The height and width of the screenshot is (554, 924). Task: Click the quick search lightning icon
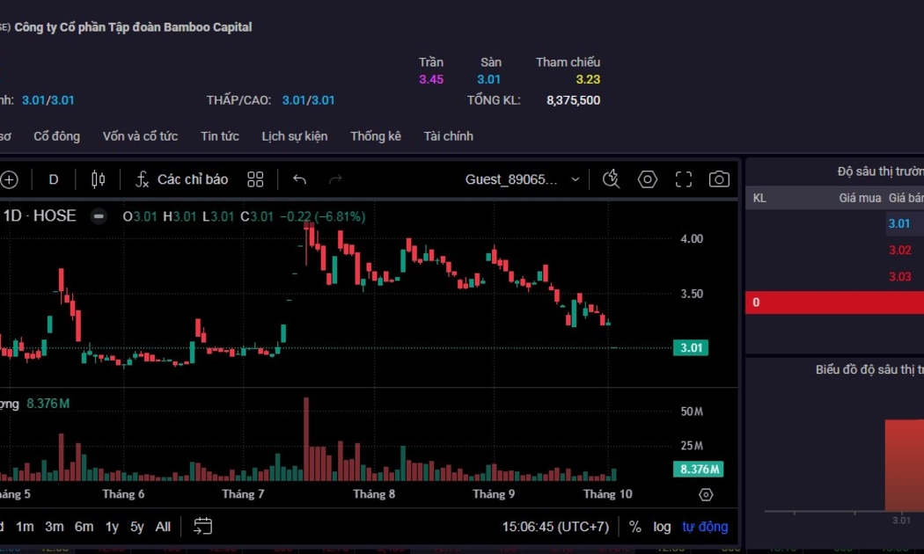(x=611, y=179)
